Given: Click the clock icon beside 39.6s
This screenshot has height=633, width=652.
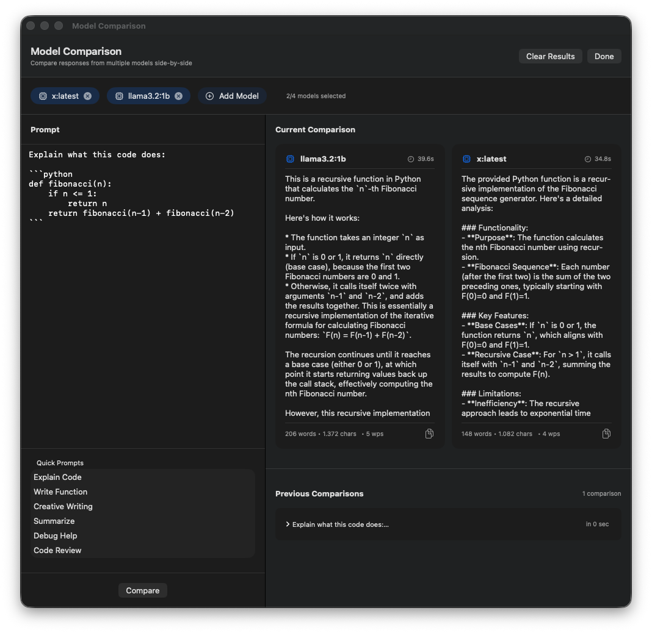Looking at the screenshot, I should 411,159.
